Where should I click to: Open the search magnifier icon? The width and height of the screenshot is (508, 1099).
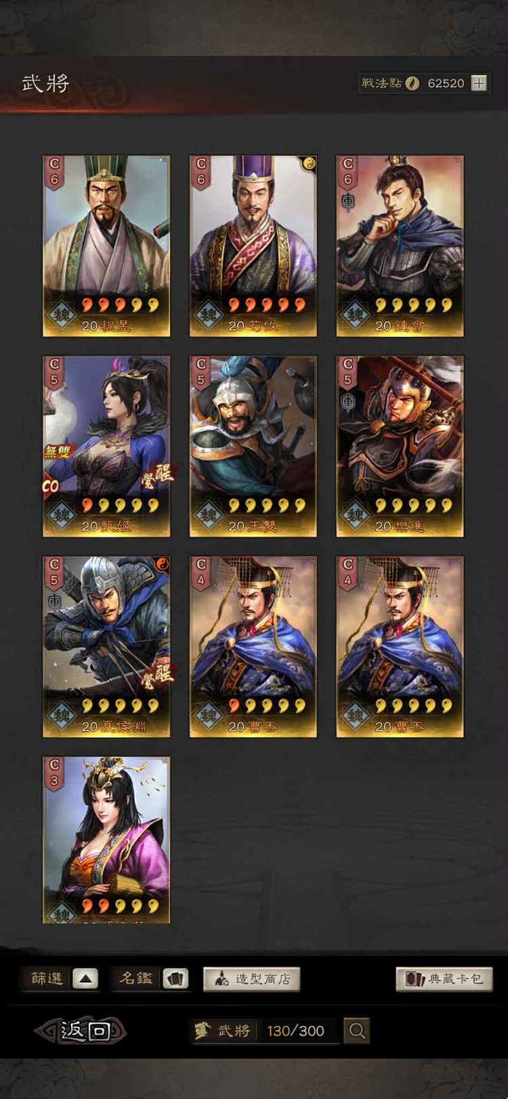click(x=357, y=1031)
